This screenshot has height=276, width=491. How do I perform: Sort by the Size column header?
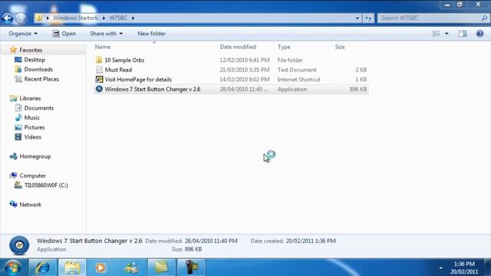click(340, 47)
